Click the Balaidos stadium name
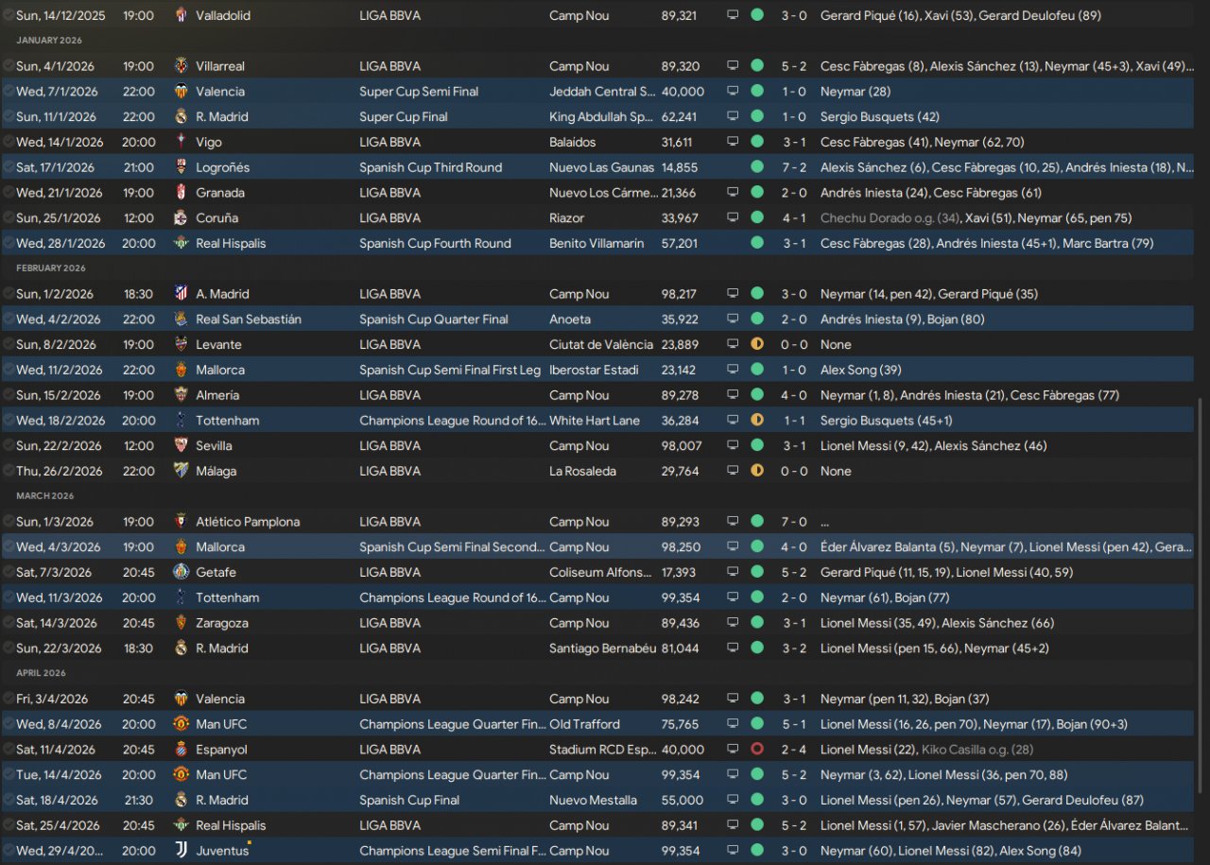This screenshot has height=865, width=1210. [574, 142]
